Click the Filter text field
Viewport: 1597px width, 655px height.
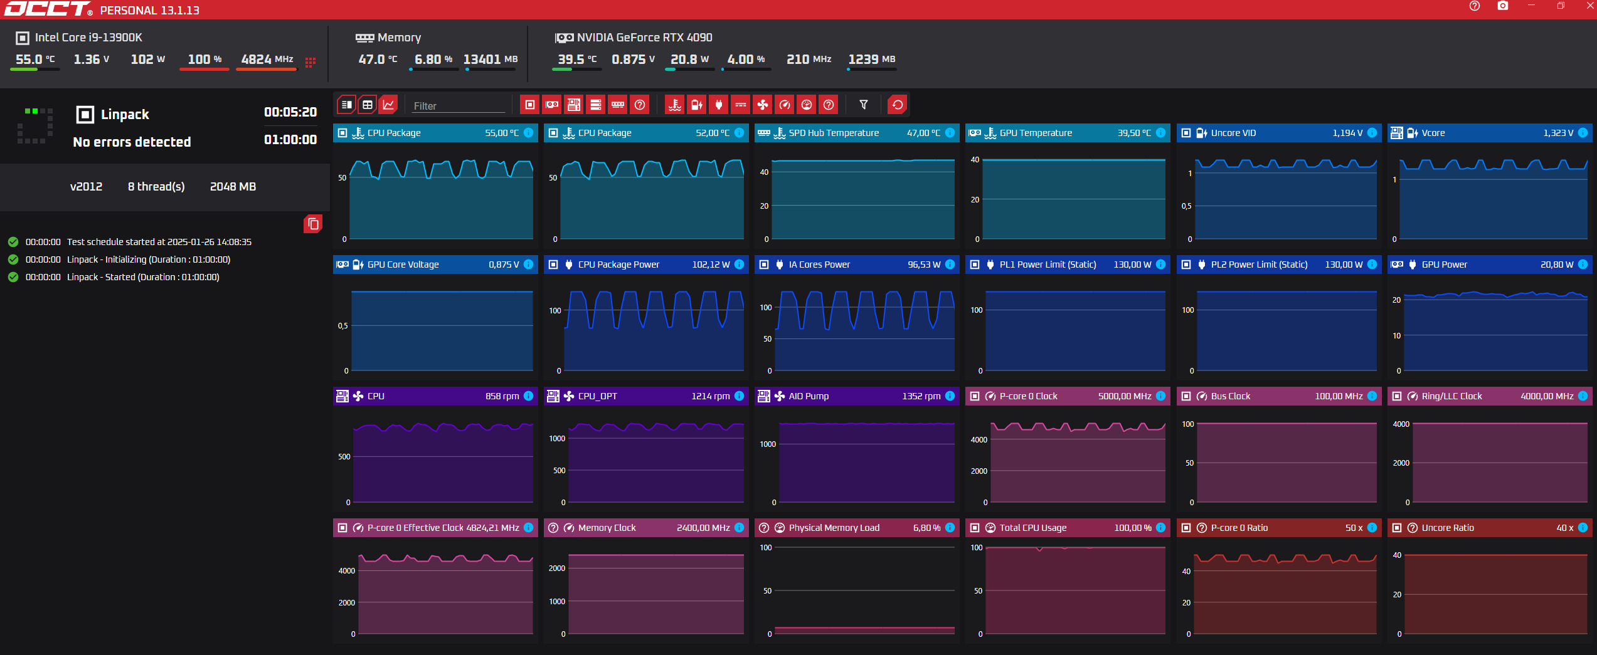pos(459,106)
